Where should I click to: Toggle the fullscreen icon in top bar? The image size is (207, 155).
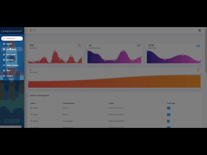point(27,30)
